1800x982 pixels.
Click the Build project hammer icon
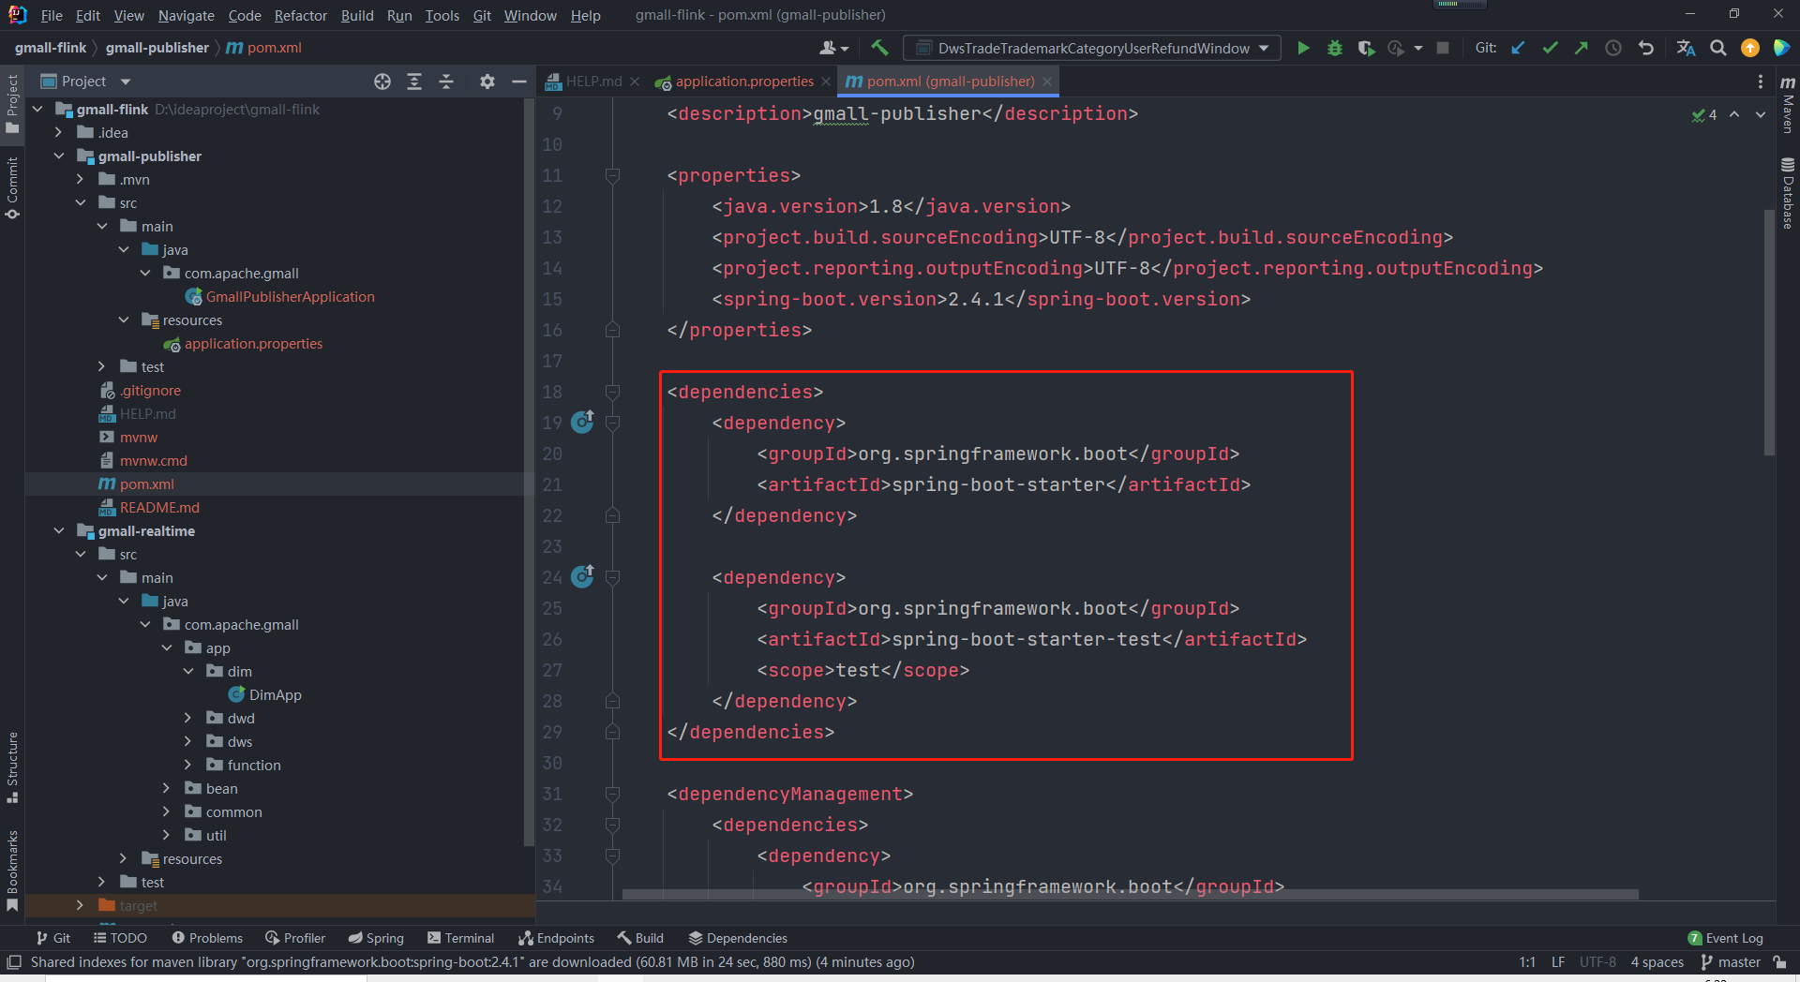click(879, 48)
